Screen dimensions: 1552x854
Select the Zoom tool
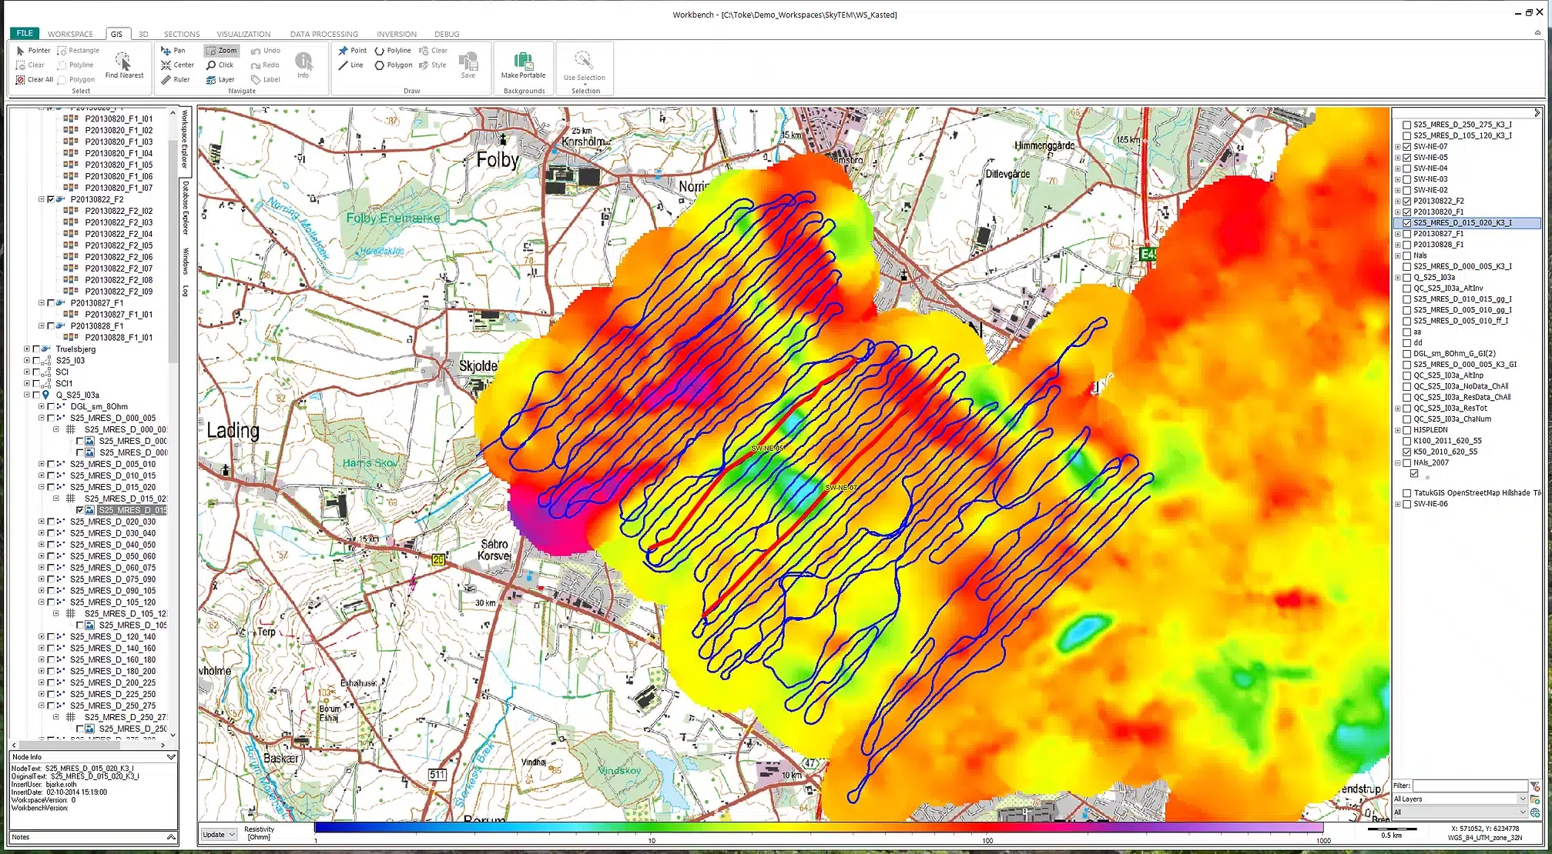(x=222, y=51)
